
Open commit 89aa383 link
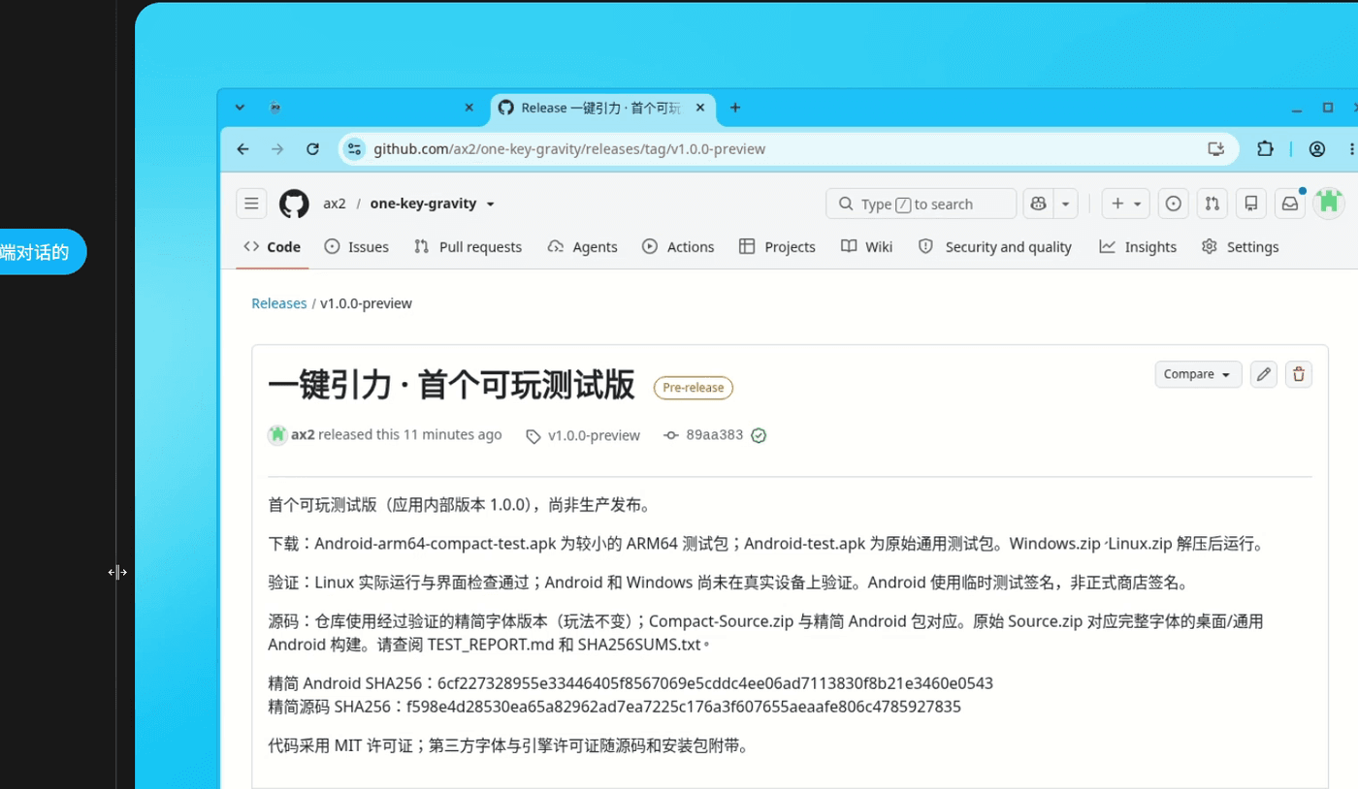coord(715,435)
